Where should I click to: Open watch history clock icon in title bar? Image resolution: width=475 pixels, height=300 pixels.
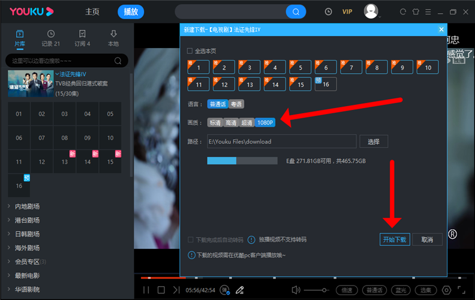(x=328, y=11)
